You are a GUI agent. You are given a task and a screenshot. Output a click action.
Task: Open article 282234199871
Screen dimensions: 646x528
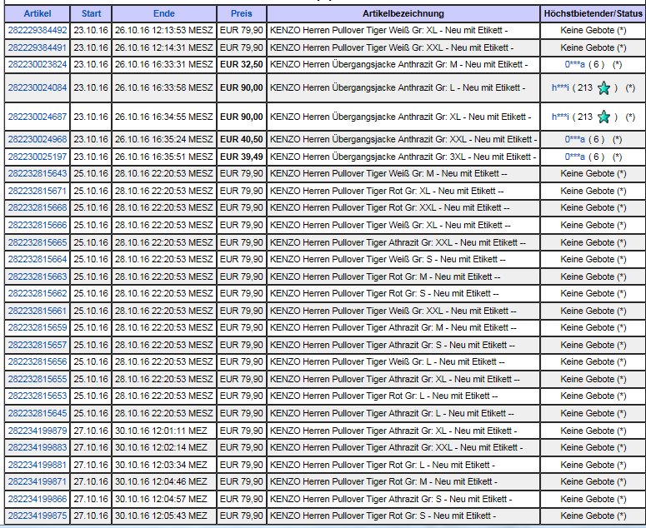point(37,481)
